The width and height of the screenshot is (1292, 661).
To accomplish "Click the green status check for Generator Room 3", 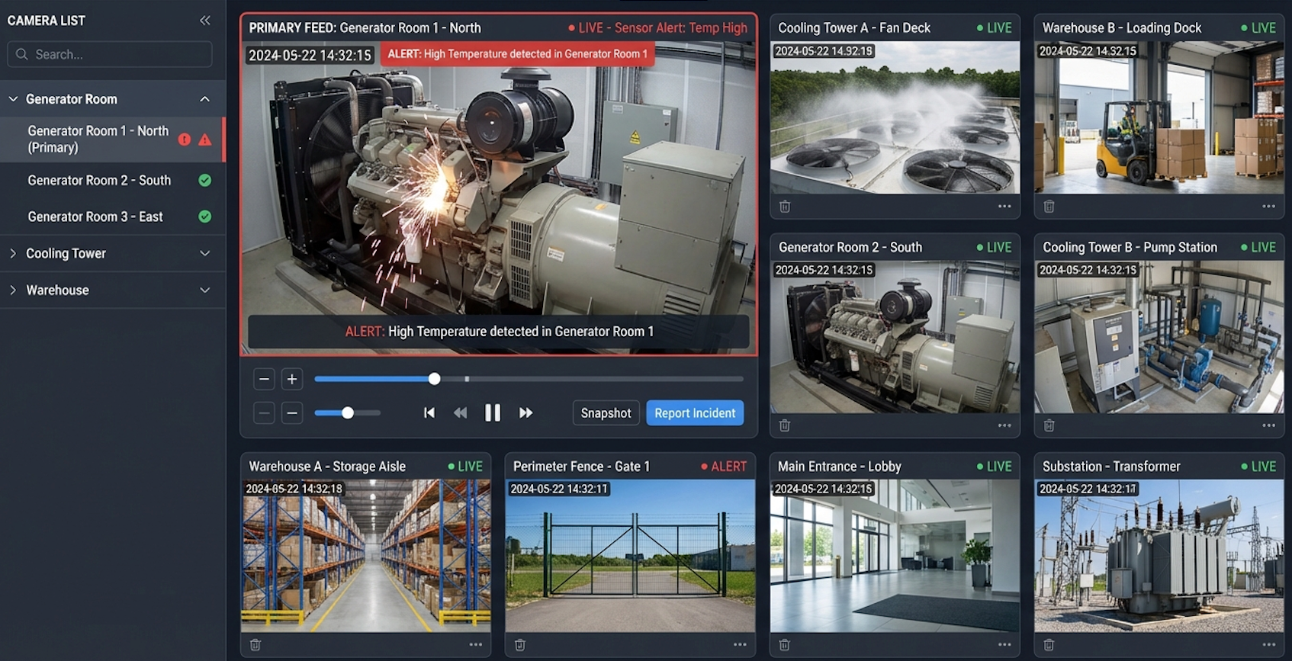I will pos(204,217).
